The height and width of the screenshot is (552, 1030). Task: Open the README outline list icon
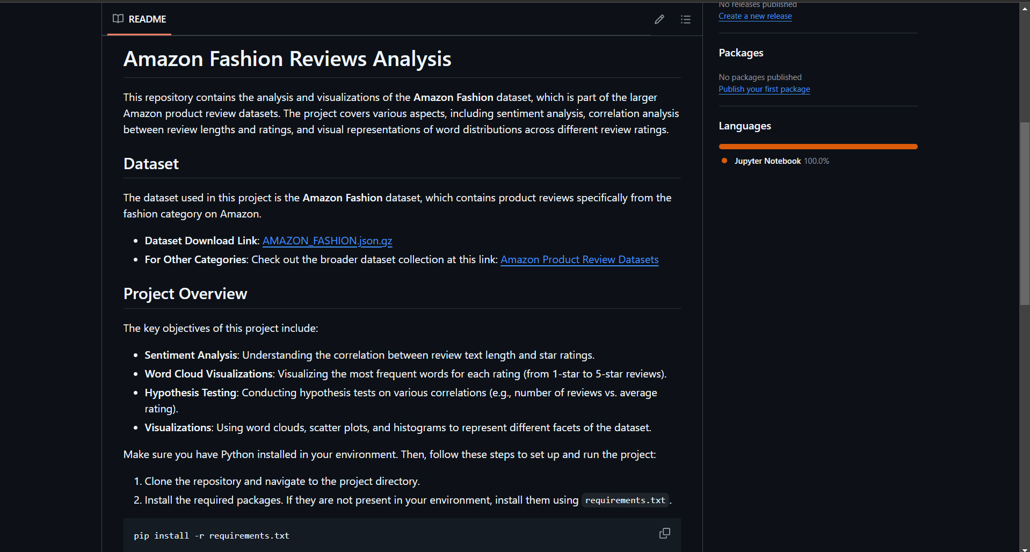pyautogui.click(x=685, y=19)
